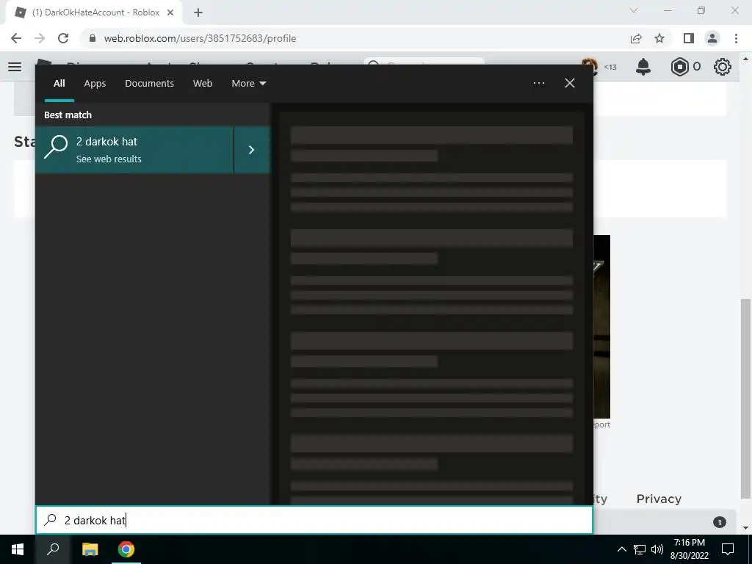Close the Windows search panel
This screenshot has width=752, height=564.
coord(570,84)
